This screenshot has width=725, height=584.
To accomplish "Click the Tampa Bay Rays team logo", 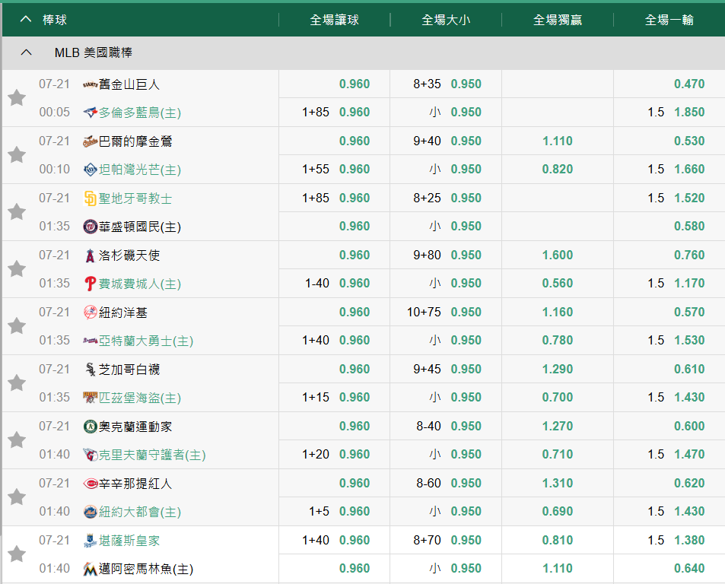I will pyautogui.click(x=91, y=170).
